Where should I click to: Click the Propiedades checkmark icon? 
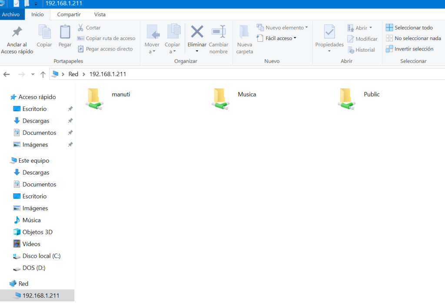click(x=329, y=32)
